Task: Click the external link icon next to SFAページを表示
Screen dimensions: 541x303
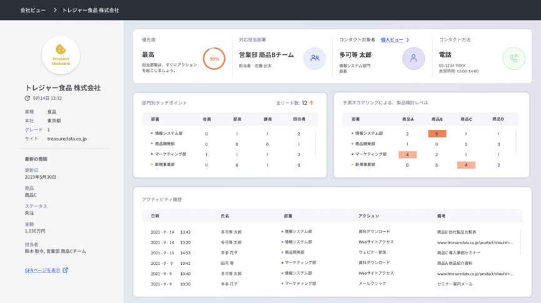Action: coord(65,271)
